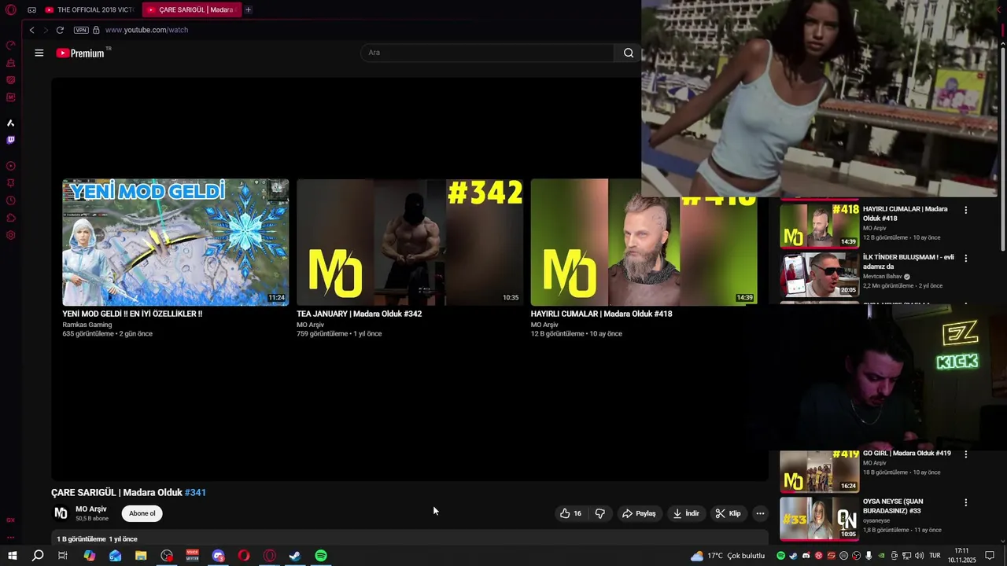The width and height of the screenshot is (1007, 566).
Task: Open Steam from the taskbar
Action: click(x=295, y=556)
